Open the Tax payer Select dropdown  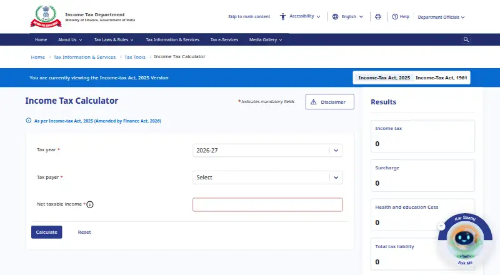(267, 177)
